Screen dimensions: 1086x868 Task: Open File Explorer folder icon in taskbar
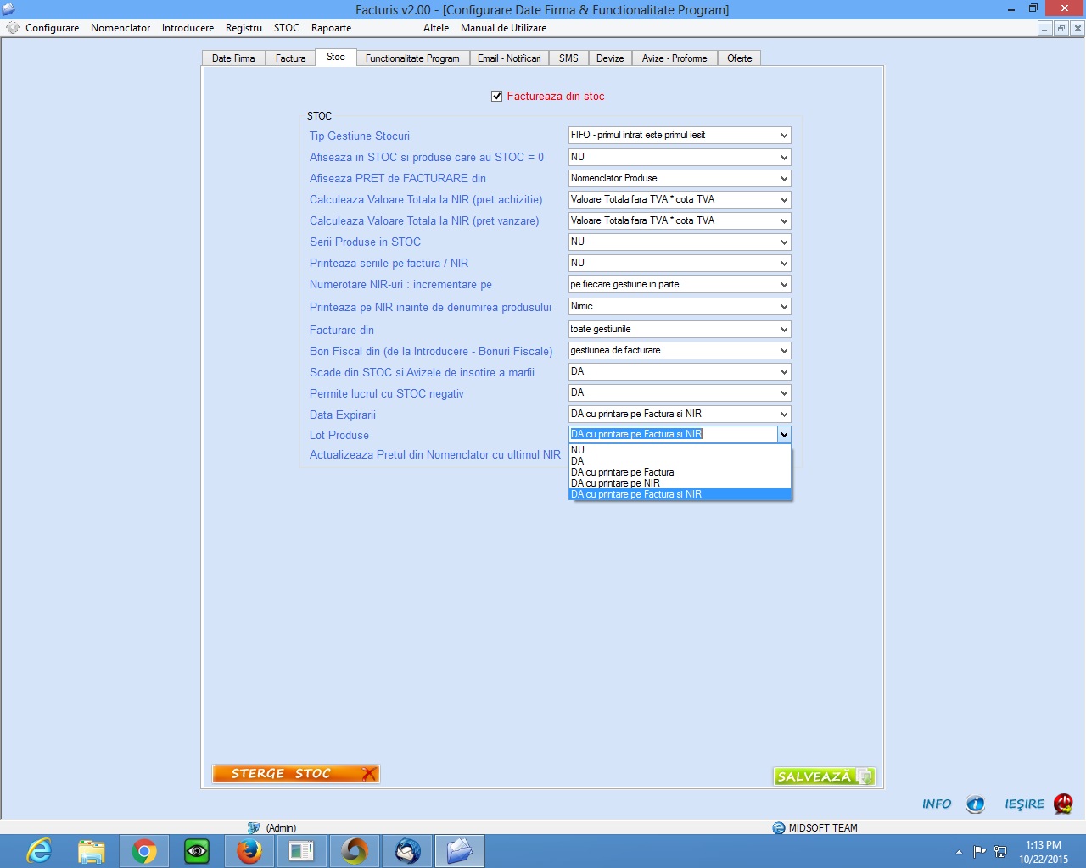(92, 851)
